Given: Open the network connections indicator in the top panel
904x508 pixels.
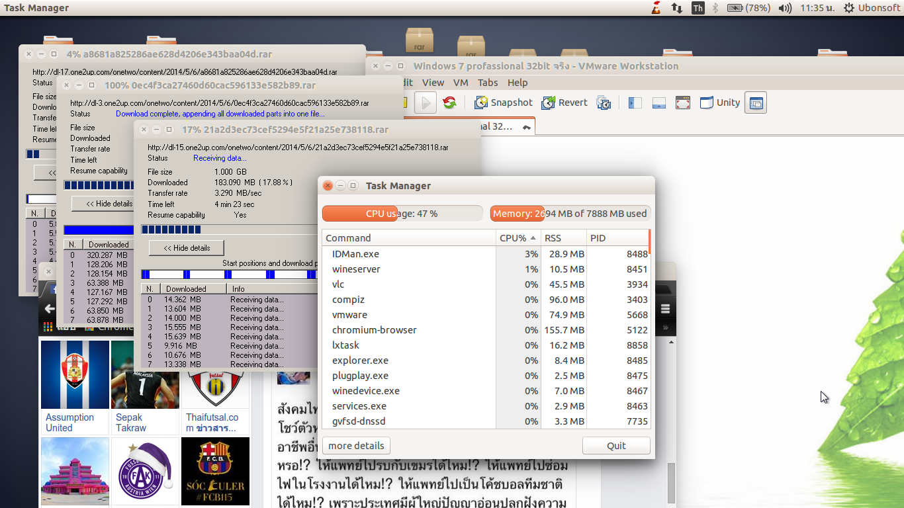Looking at the screenshot, I should pyautogui.click(x=677, y=8).
